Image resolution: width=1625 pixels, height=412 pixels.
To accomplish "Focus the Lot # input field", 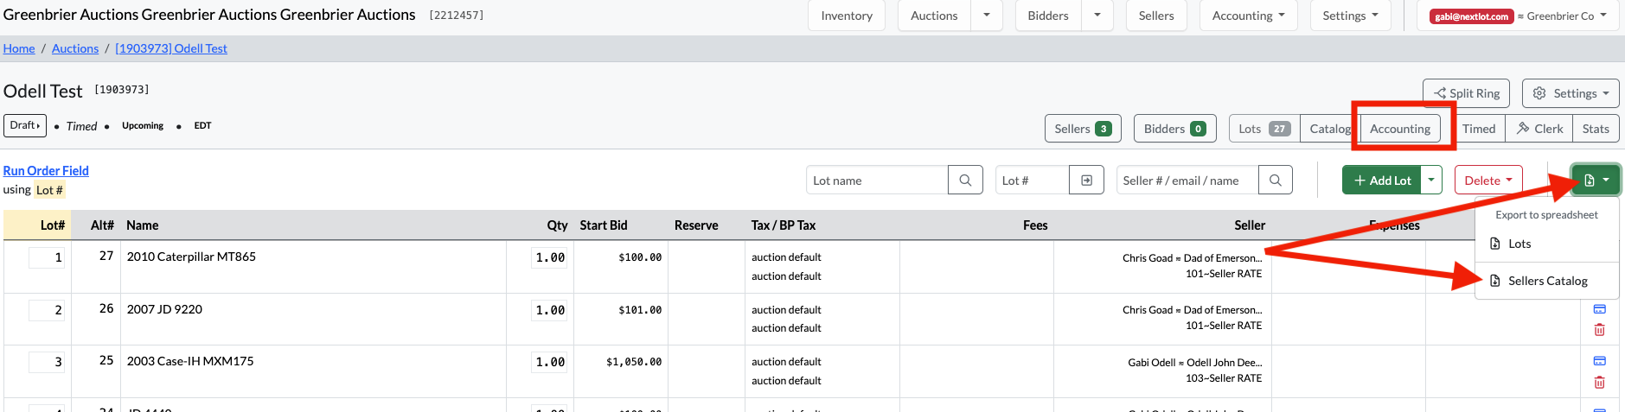I will [1033, 181].
